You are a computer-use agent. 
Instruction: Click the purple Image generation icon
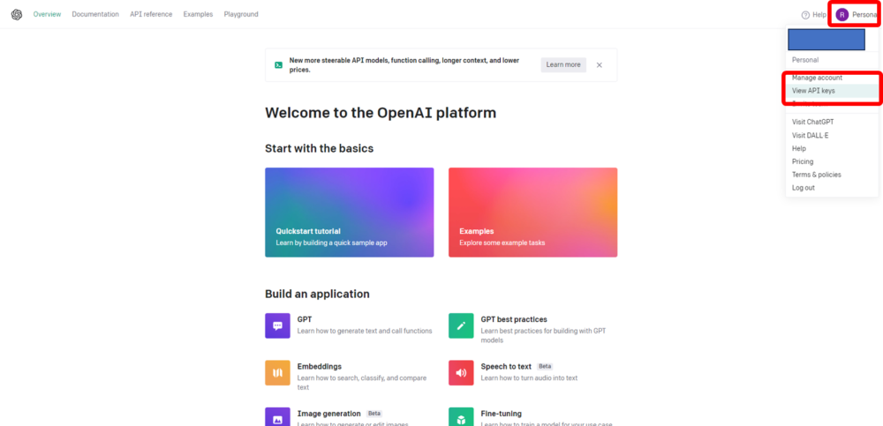tap(277, 417)
